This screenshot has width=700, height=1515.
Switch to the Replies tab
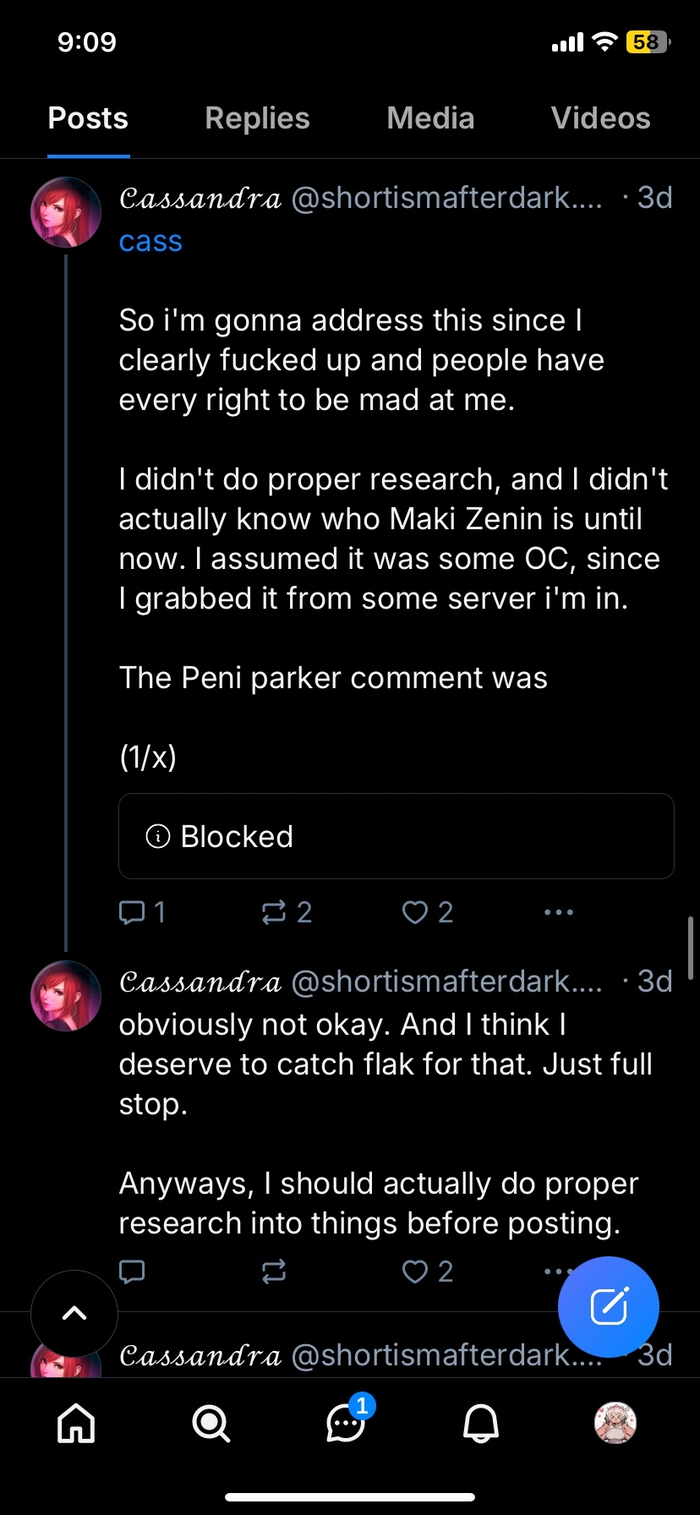click(257, 118)
